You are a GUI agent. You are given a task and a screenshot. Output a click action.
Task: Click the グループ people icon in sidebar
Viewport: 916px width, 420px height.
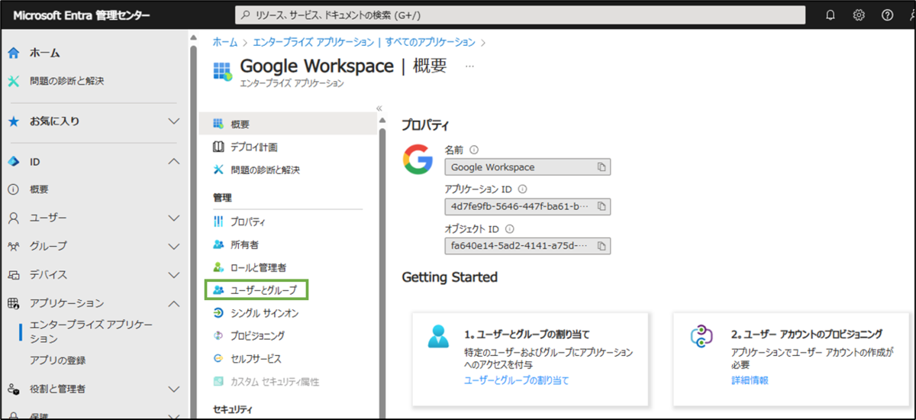(14, 247)
